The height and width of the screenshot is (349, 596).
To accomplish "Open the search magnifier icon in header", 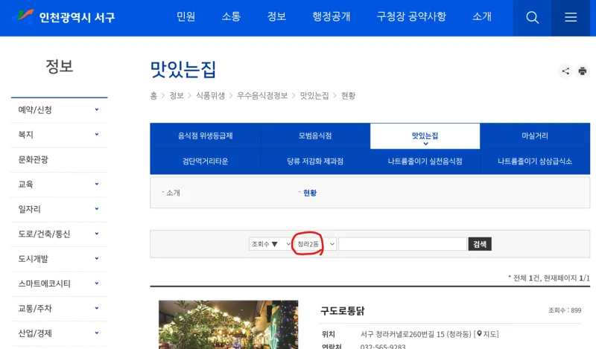I will [x=532, y=17].
